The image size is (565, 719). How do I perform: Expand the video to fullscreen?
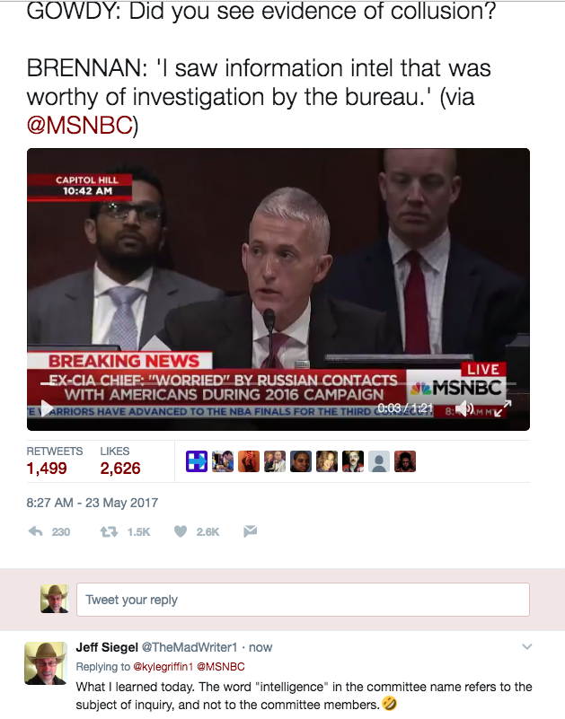(502, 408)
